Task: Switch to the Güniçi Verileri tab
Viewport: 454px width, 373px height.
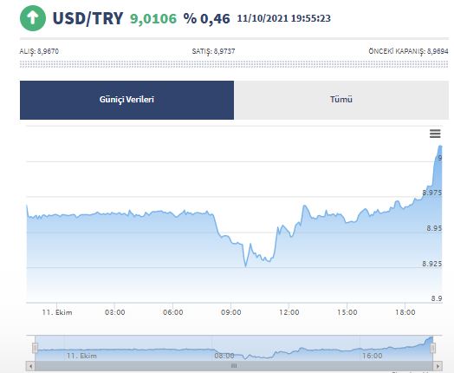Action: [126, 100]
